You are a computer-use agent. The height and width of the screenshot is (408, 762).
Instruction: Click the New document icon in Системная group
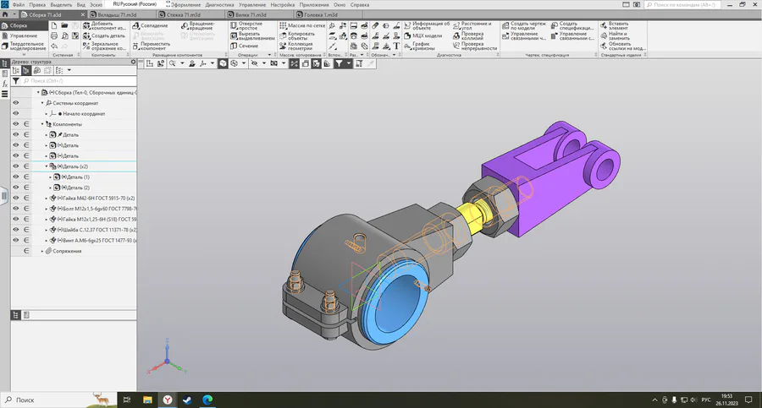click(54, 25)
